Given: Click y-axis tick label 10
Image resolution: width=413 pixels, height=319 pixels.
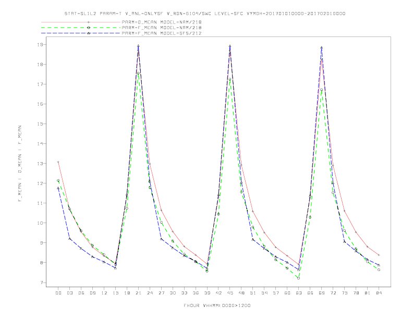Looking at the screenshot, I should 40,223.
